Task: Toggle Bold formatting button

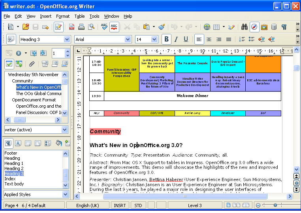Action: [166, 39]
